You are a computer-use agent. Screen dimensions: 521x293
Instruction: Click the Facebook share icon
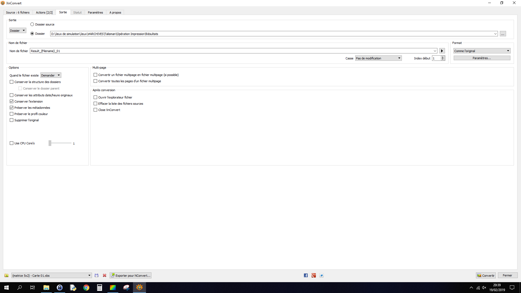click(306, 275)
